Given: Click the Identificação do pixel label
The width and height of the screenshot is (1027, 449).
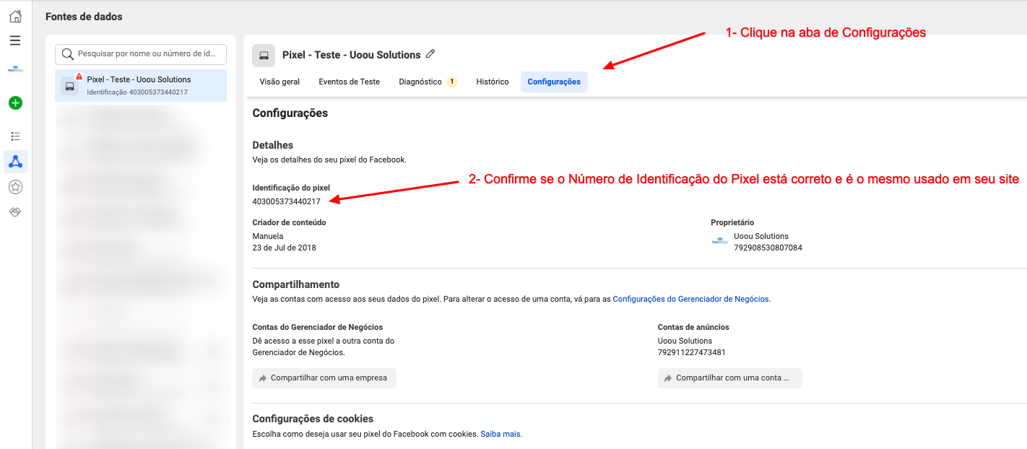Looking at the screenshot, I should point(291,188).
